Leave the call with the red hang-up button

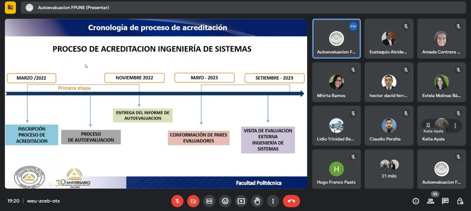(291, 201)
